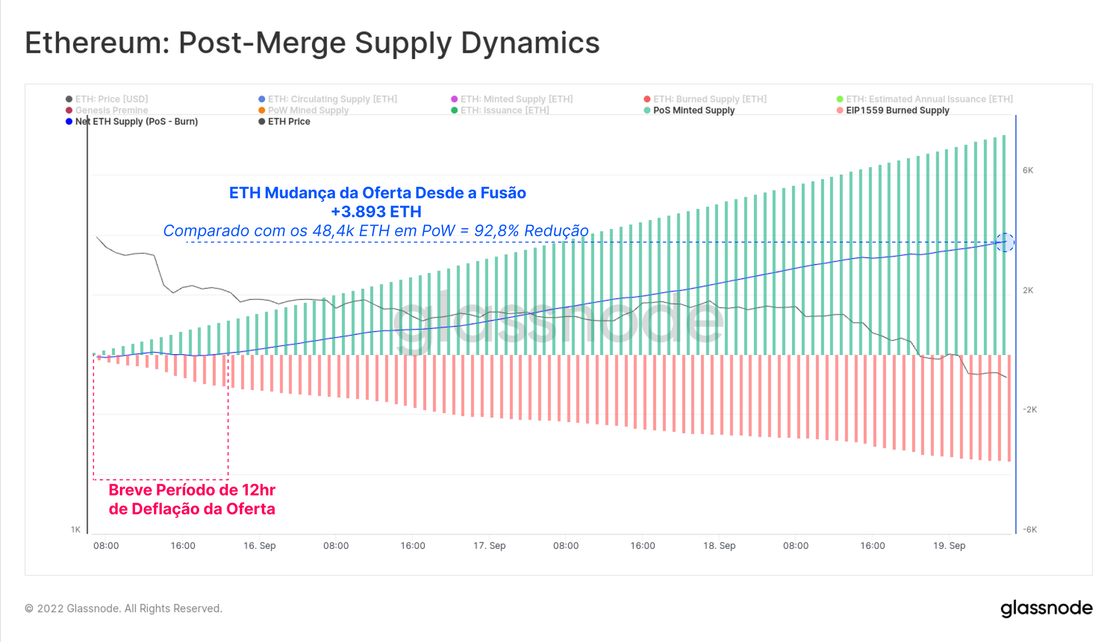Screen dimensions: 1116x642
Task: Toggle the ETH: Burned Supply legend entry
Action: [710, 99]
